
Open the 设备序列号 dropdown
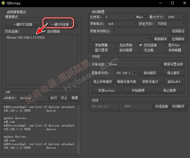tap(126, 73)
